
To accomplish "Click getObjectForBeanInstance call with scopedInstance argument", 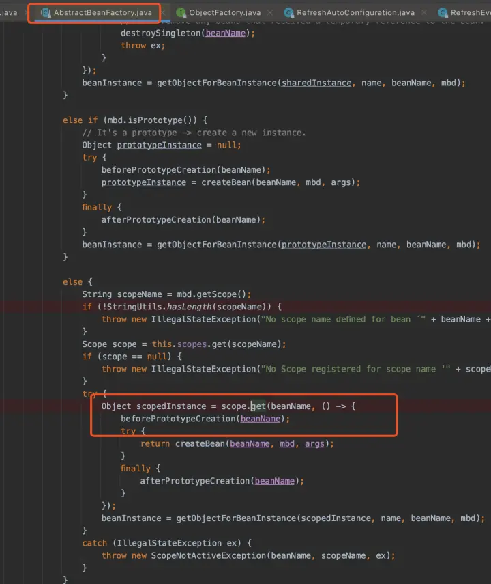I will pyautogui.click(x=331, y=518).
